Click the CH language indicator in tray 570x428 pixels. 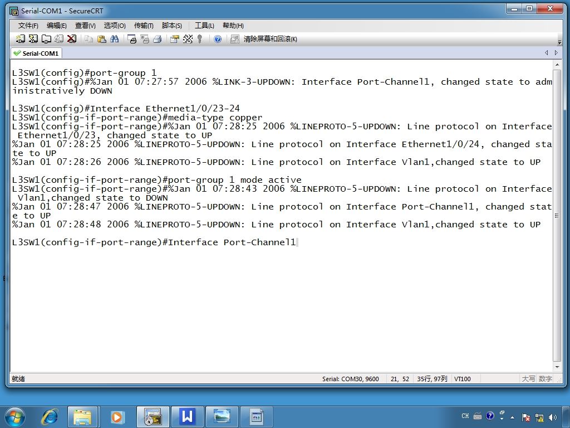pos(465,416)
